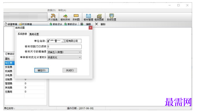Maximize the main window
Viewport: 197px width, 111px height.
(x=178, y=5)
